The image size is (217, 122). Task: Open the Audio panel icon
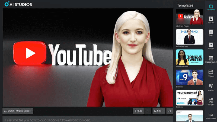[211, 87]
